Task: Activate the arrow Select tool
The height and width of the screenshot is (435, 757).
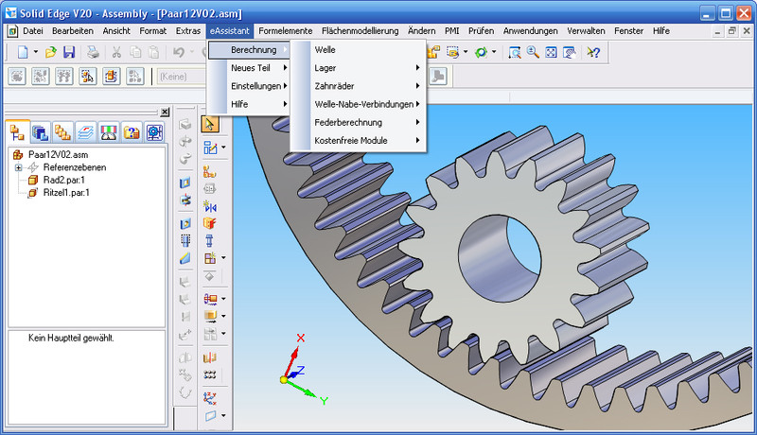Action: point(210,124)
